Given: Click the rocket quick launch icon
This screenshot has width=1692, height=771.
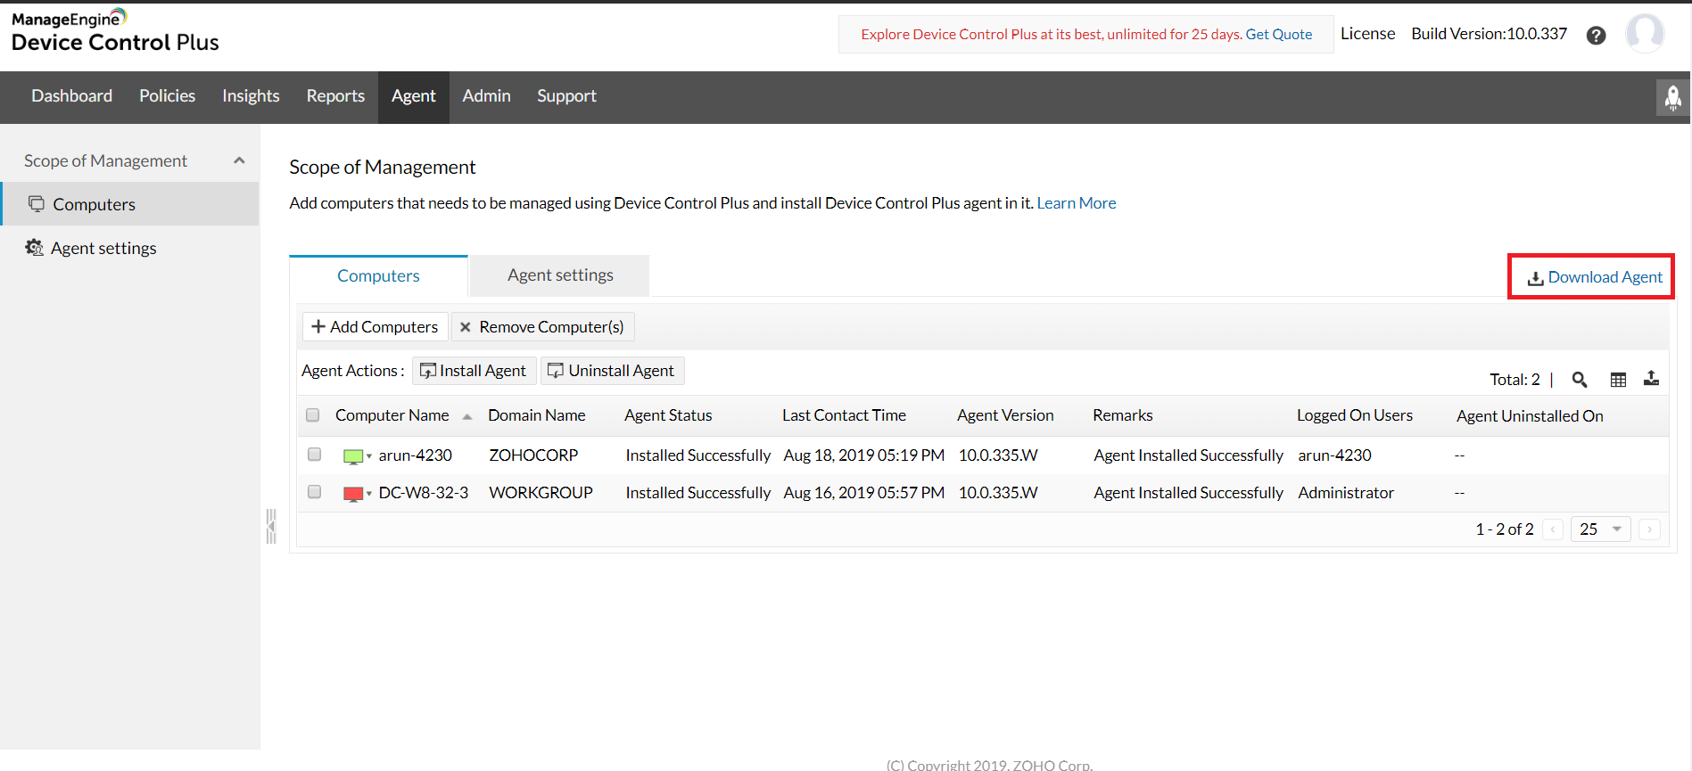Looking at the screenshot, I should pyautogui.click(x=1672, y=97).
